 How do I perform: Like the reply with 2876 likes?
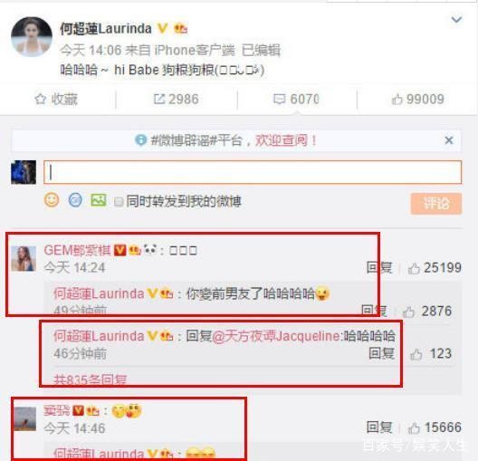click(408, 312)
